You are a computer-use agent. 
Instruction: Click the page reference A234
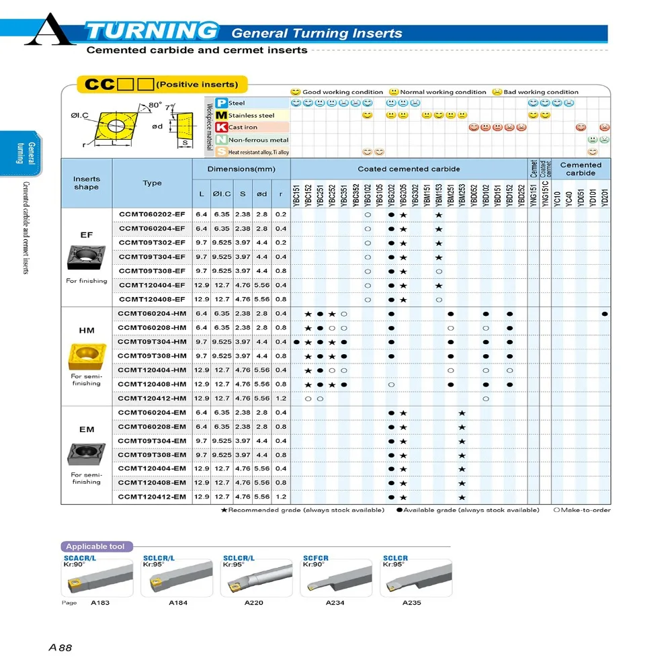point(335,603)
